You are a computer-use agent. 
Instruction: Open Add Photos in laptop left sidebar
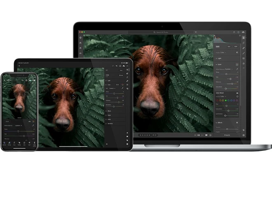pyautogui.click(x=80, y=38)
